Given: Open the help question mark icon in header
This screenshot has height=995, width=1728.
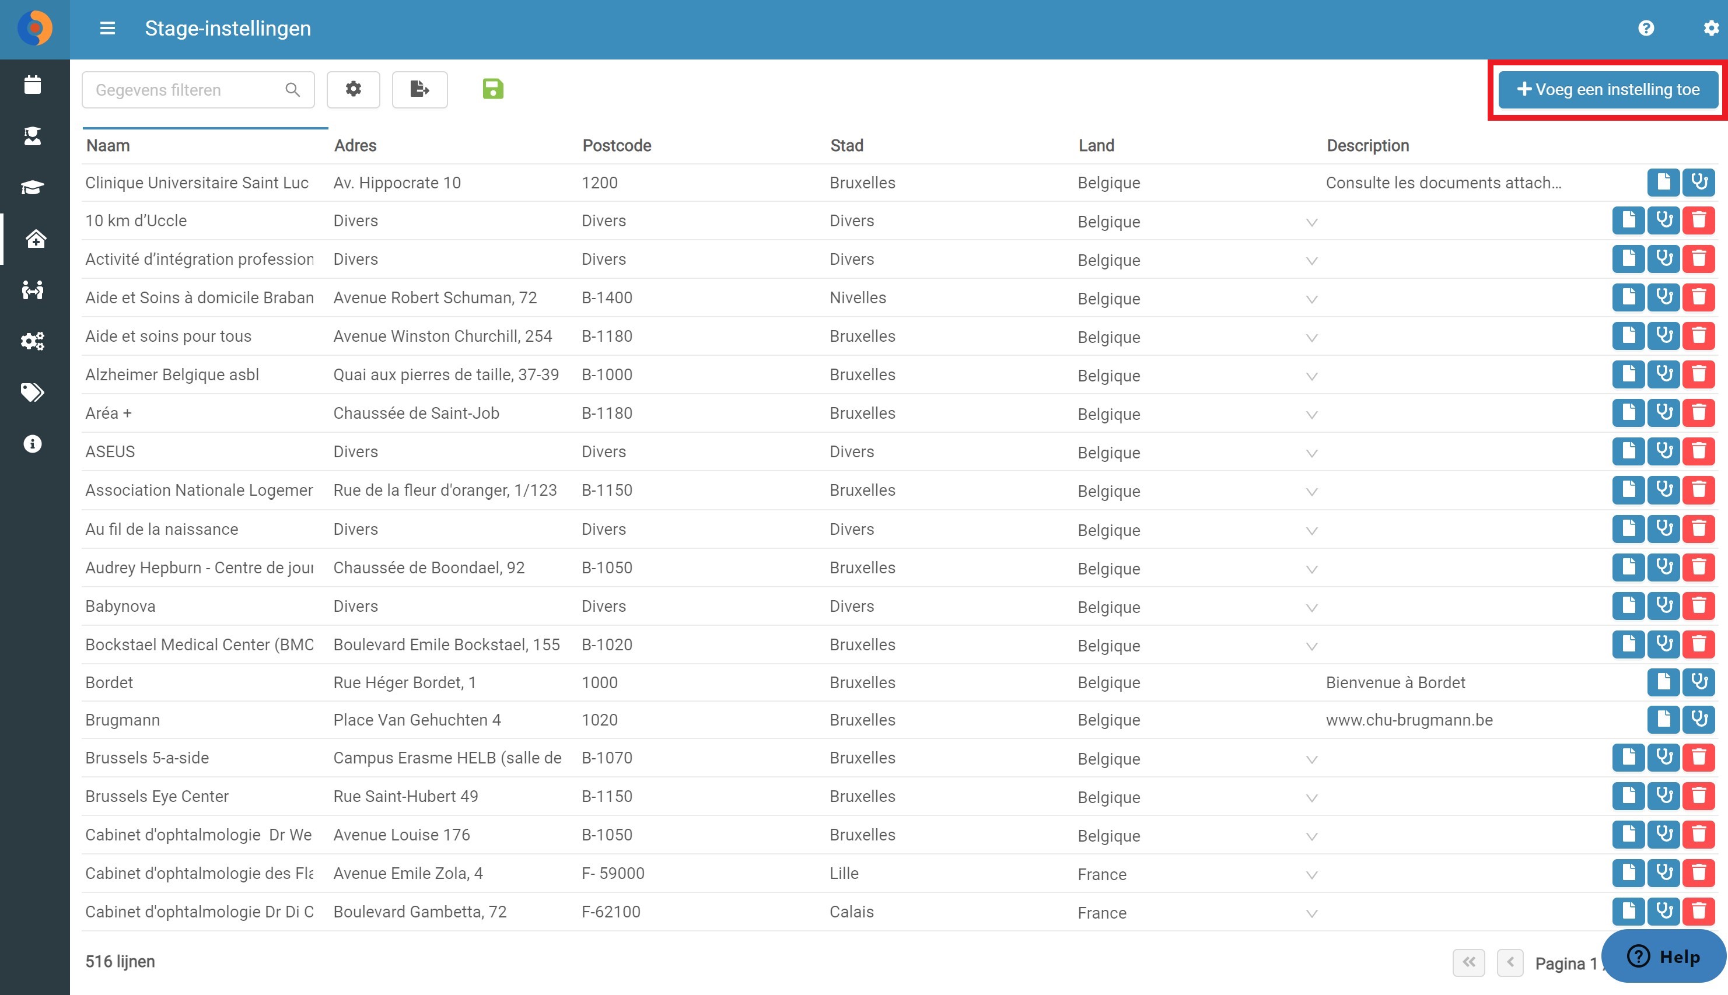Looking at the screenshot, I should point(1646,28).
